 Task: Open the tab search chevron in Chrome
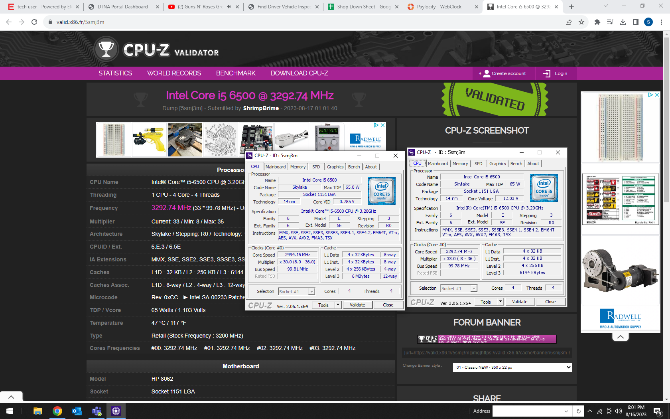606,6
